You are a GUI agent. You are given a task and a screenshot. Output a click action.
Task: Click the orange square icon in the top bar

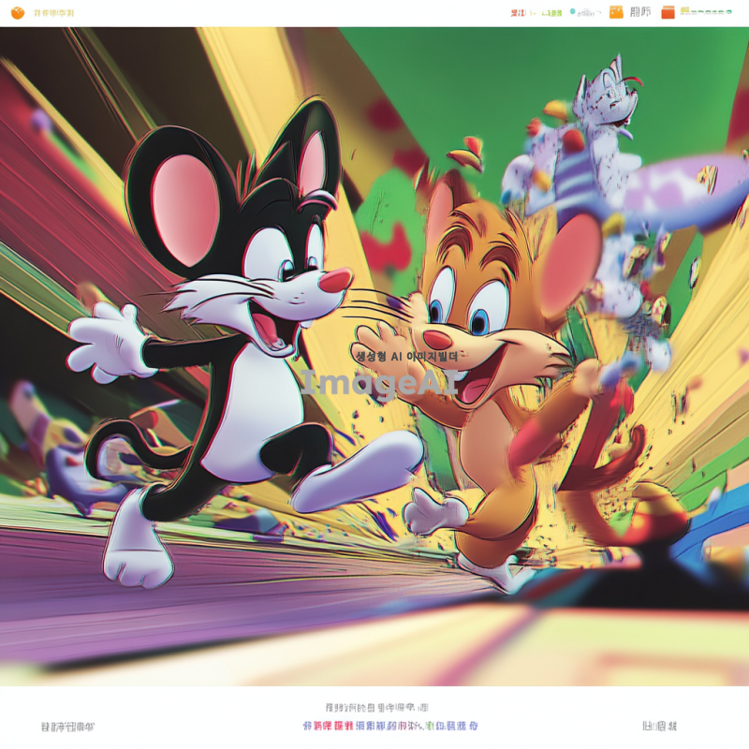616,12
